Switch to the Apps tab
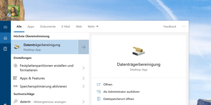211x105 pixels. [31, 27]
